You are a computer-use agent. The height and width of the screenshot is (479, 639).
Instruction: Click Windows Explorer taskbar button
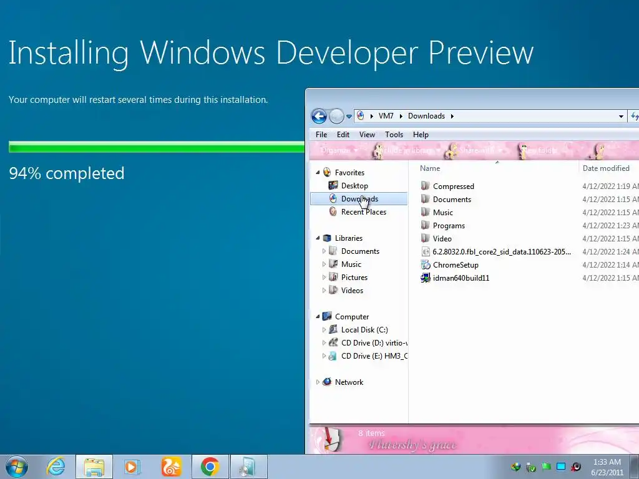click(94, 467)
